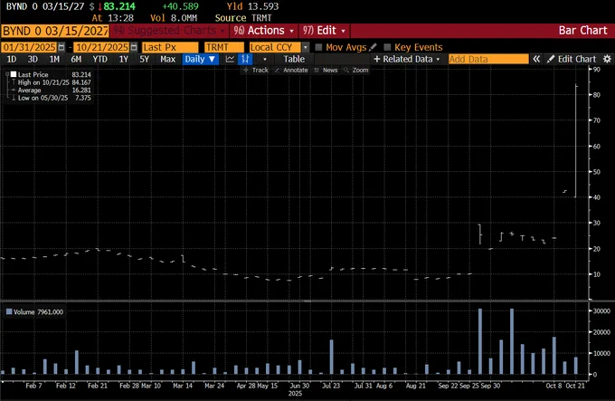Click the Source TRMT header text

(x=243, y=18)
